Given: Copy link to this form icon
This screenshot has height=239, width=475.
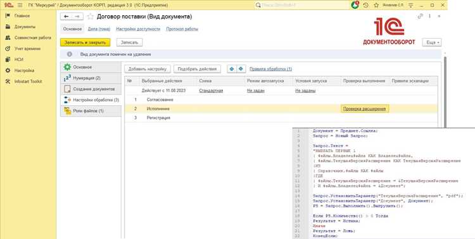Looking at the screenshot, I should click(x=420, y=16).
